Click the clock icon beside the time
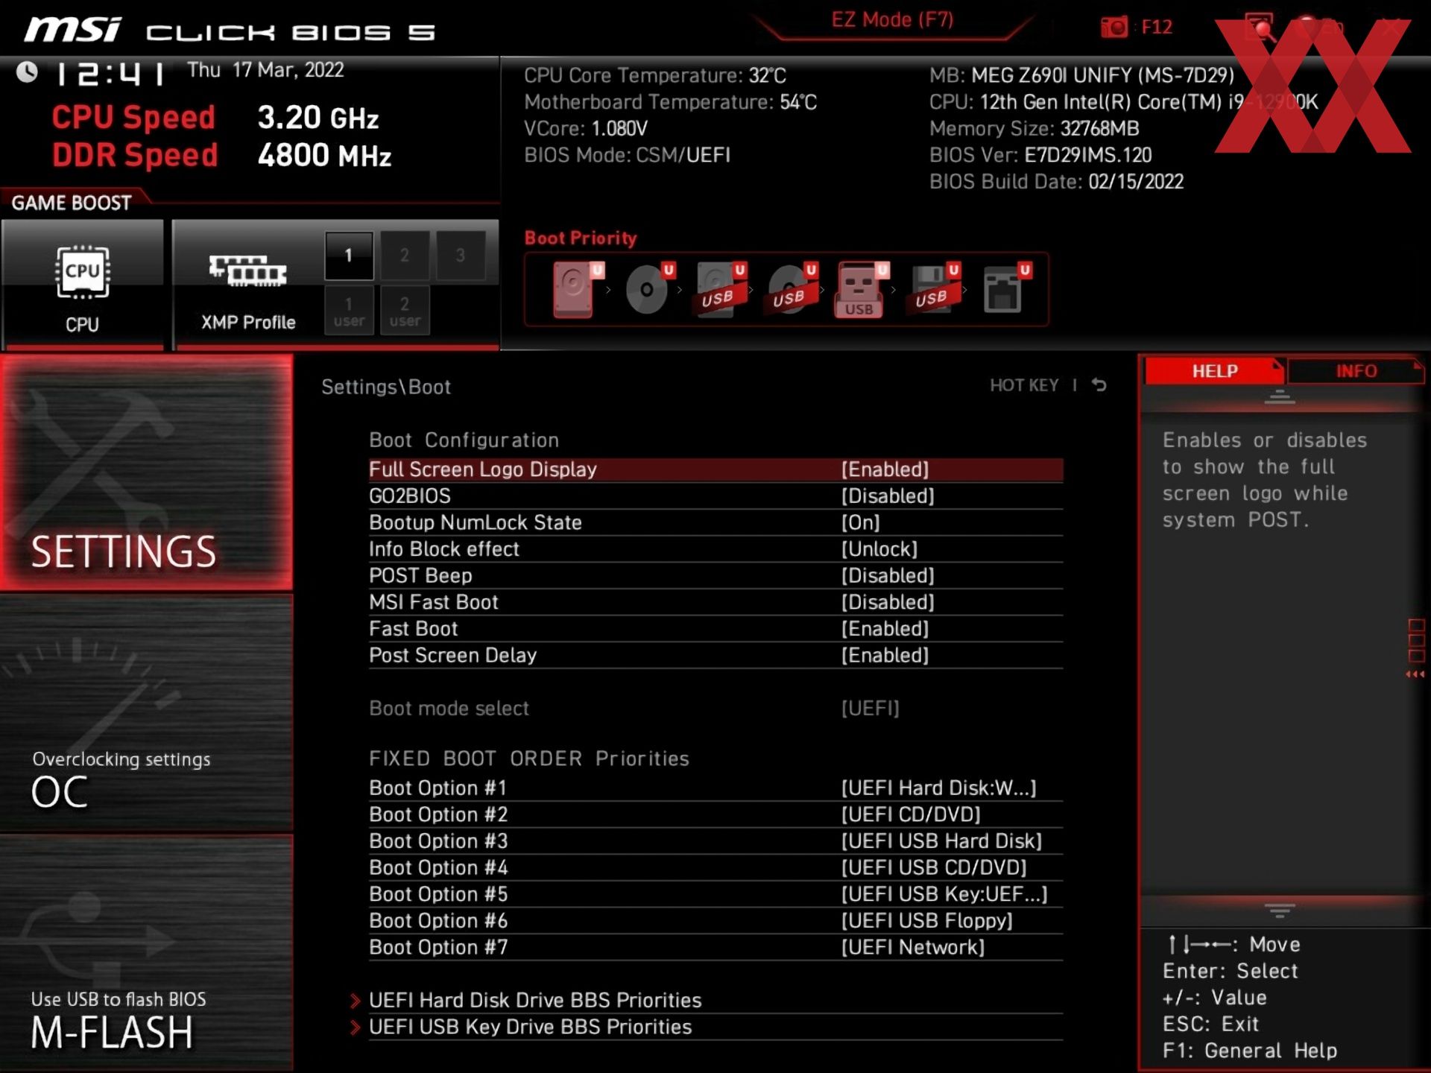The height and width of the screenshot is (1073, 1431). click(28, 72)
